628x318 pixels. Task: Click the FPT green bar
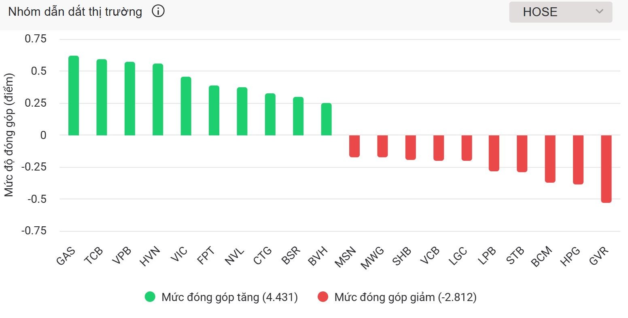[214, 110]
